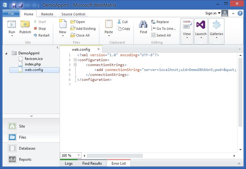246x169 pixels.
Task: Click the Save All icon in the title bar
Action: click(21, 5)
